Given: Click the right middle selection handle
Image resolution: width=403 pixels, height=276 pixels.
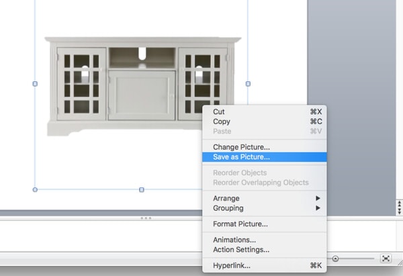Looking at the screenshot, I should pyautogui.click(x=248, y=84).
